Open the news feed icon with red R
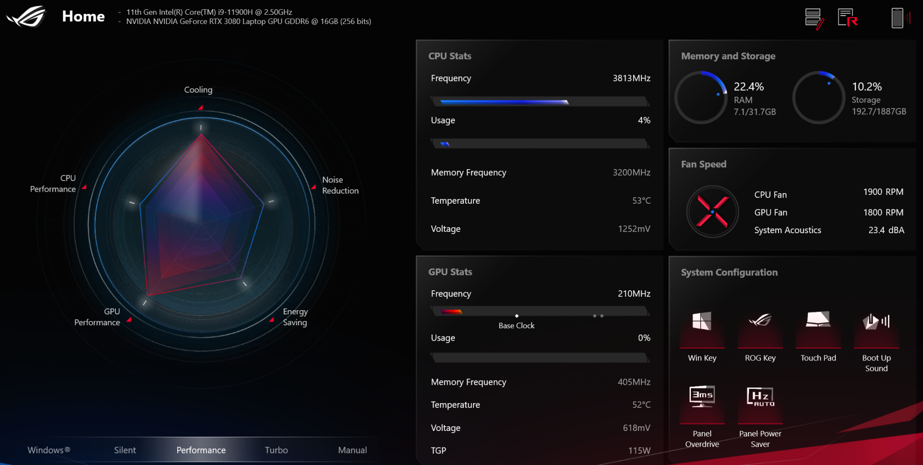Image resolution: width=923 pixels, height=465 pixels. click(847, 18)
